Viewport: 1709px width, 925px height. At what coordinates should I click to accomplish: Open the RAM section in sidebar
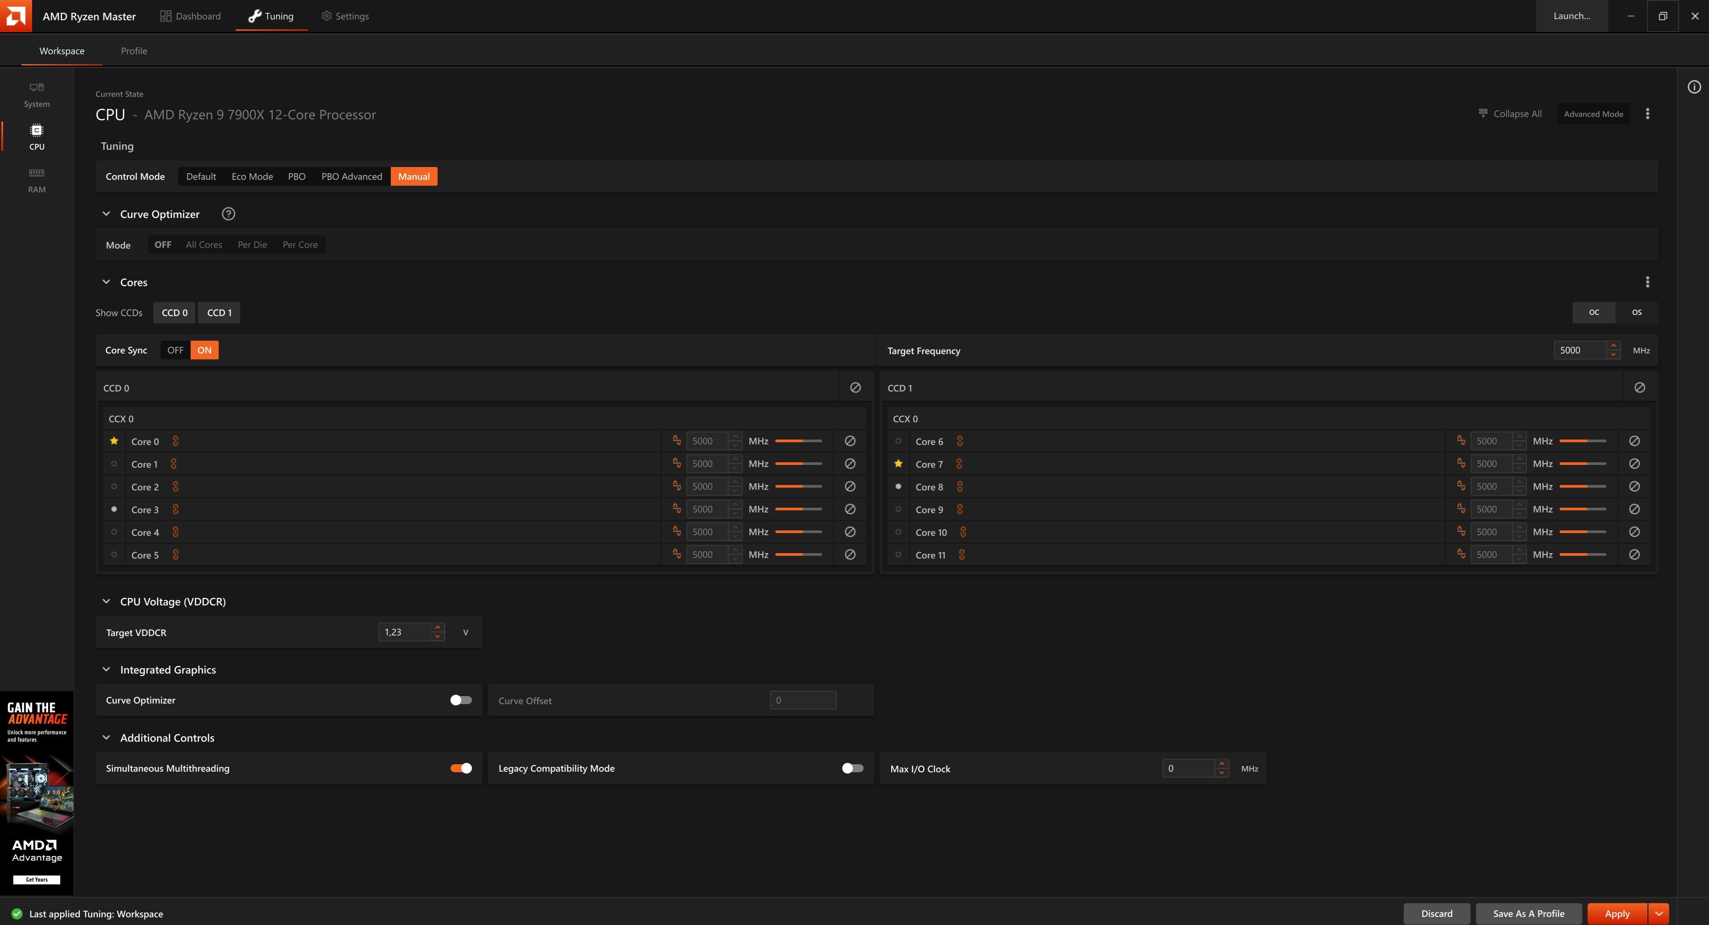(37, 179)
